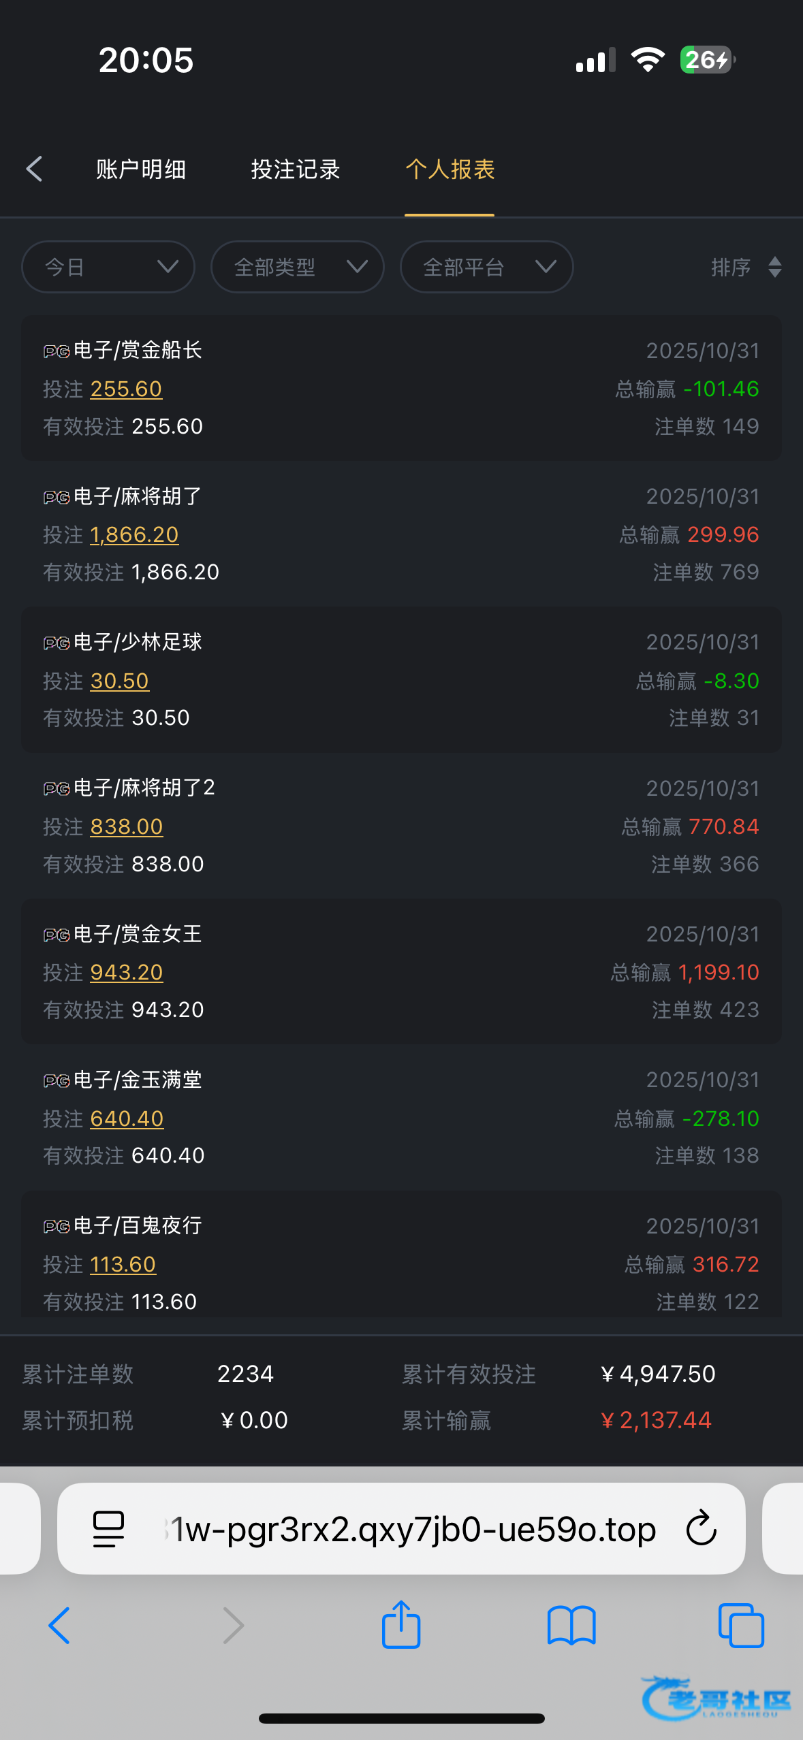Click the Safari address bar URL
Viewport: 803px width, 1740px height.
409,1529
